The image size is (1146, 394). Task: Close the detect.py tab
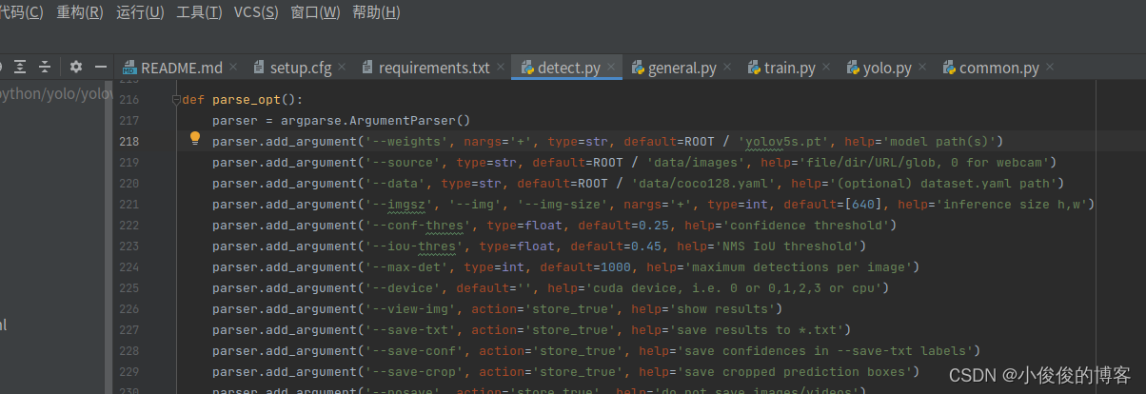(x=612, y=68)
